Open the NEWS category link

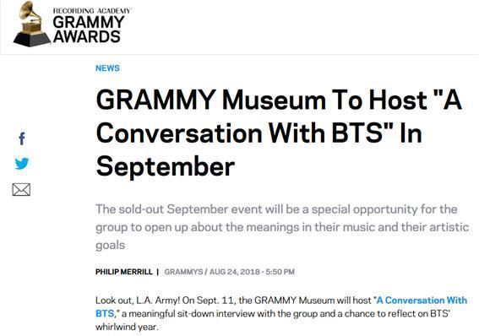[x=107, y=68]
